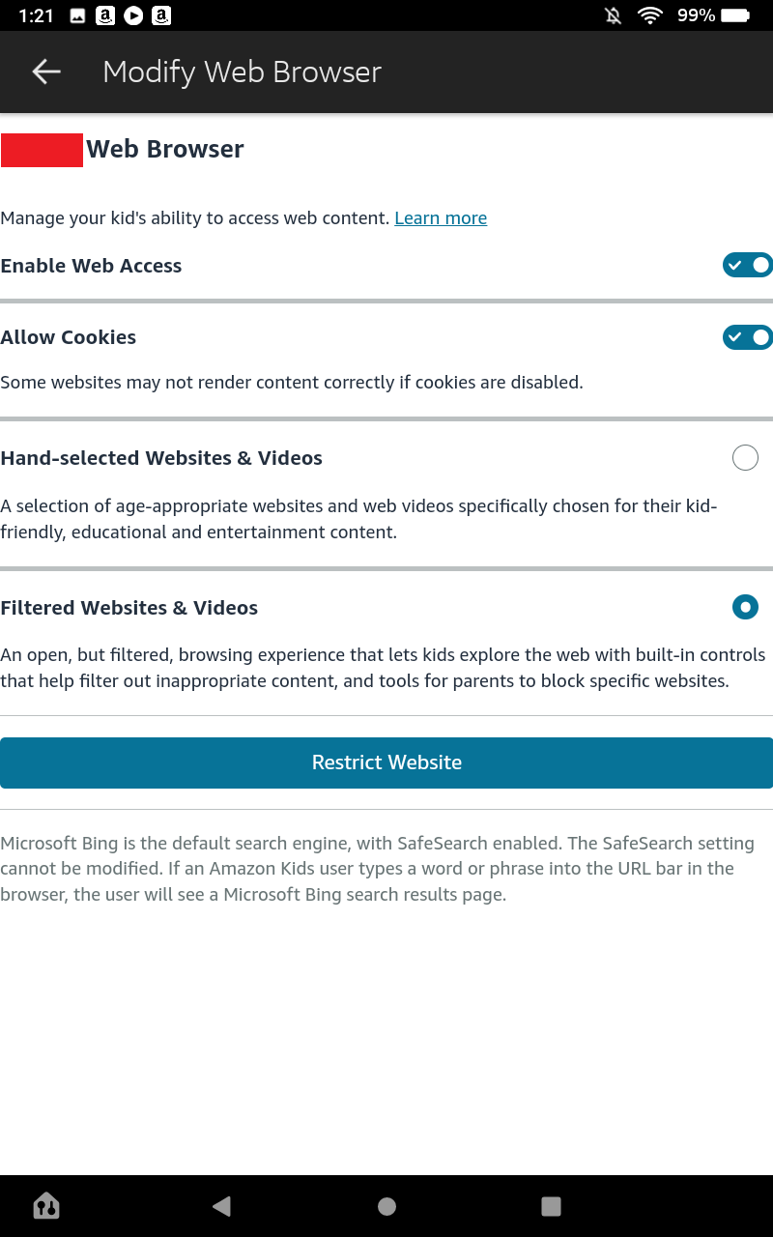Open the Learn more link
Image resolution: width=773 pixels, height=1237 pixels.
[441, 218]
